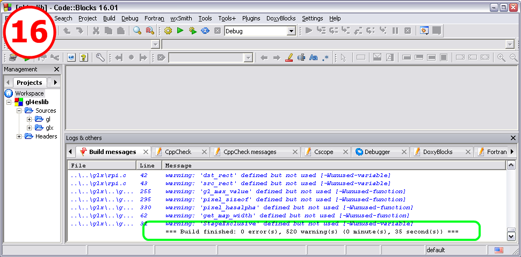
Task: Click the Debug / Continue arrow icon
Action: pyautogui.click(x=309, y=31)
